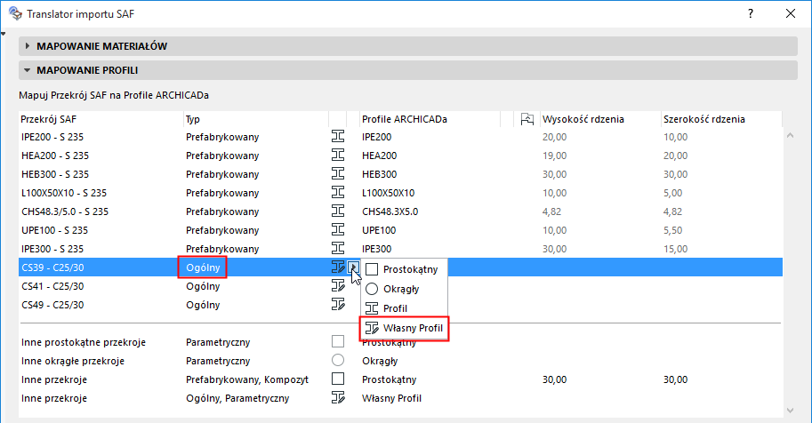Viewport: 812px width, 423px height.
Task: Click the Profile ARCHICADa column header
Action: tap(430, 119)
